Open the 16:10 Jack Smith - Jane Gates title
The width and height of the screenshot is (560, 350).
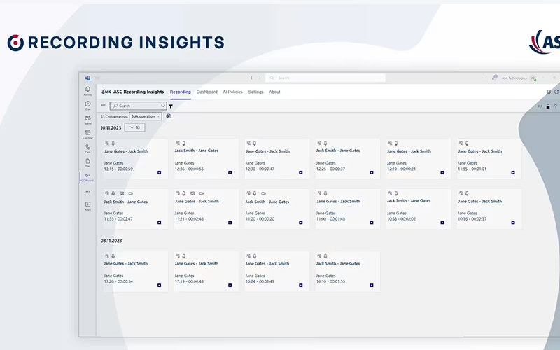pyautogui.click(x=338, y=264)
